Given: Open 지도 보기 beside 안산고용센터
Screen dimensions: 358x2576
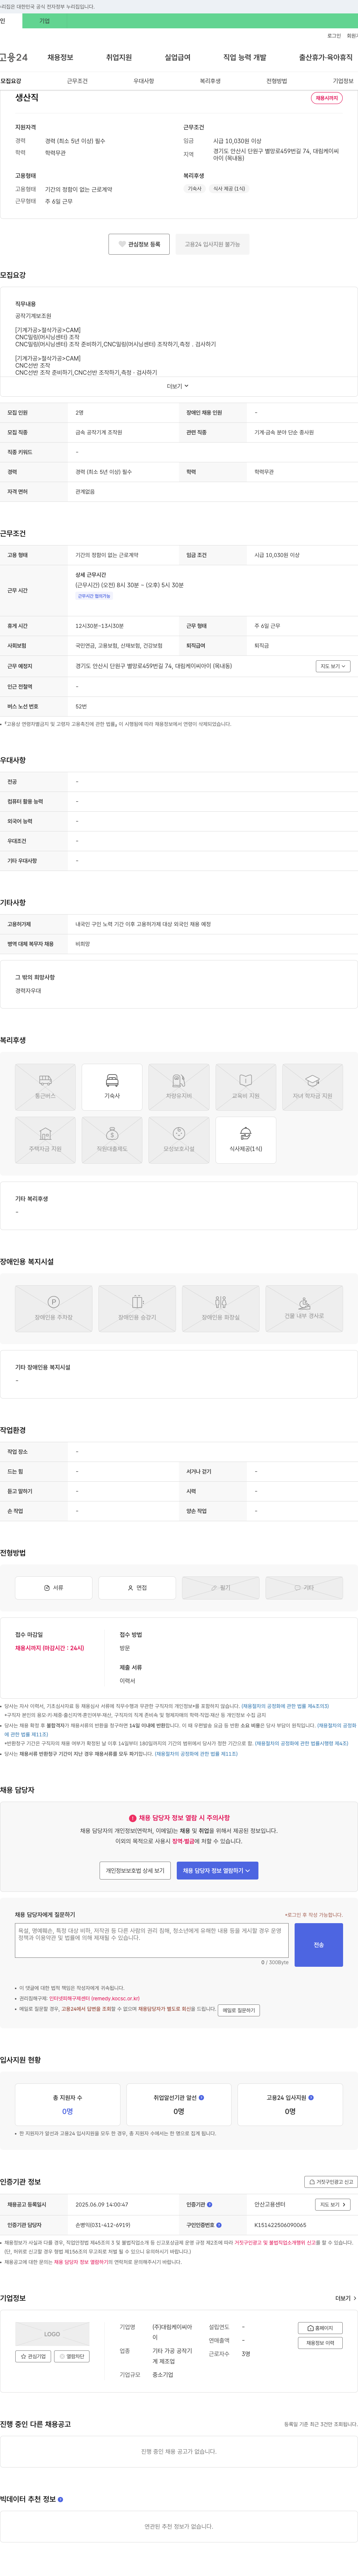Looking at the screenshot, I should coord(333,2204).
